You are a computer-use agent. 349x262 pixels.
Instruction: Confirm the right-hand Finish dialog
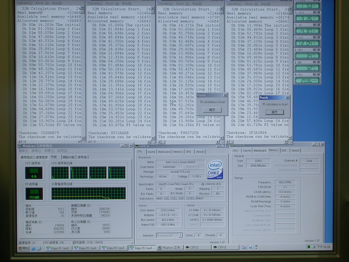click(x=274, y=112)
